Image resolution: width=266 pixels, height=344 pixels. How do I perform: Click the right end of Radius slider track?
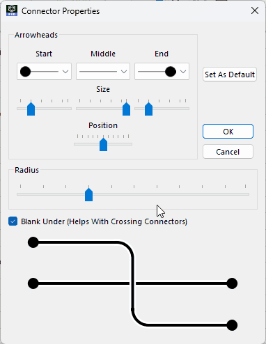pos(248,194)
